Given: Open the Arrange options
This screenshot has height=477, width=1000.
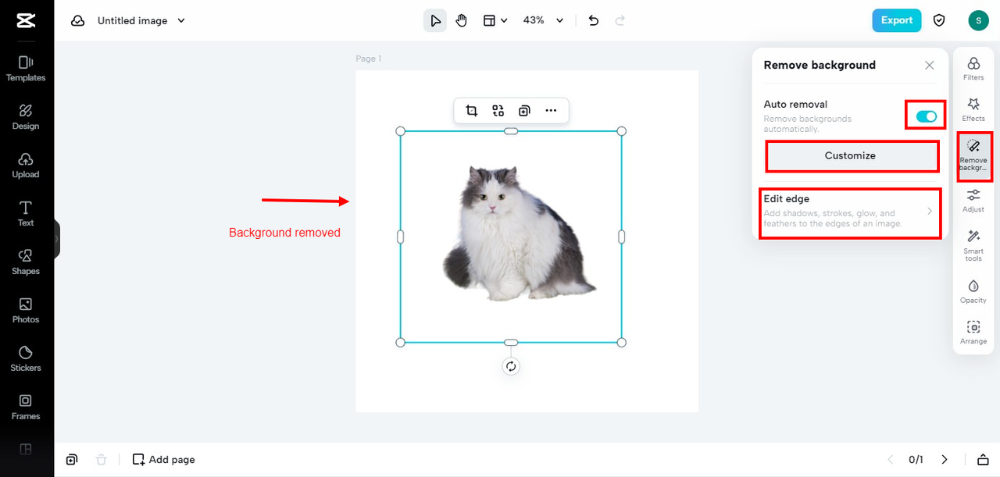Looking at the screenshot, I should coord(973,332).
